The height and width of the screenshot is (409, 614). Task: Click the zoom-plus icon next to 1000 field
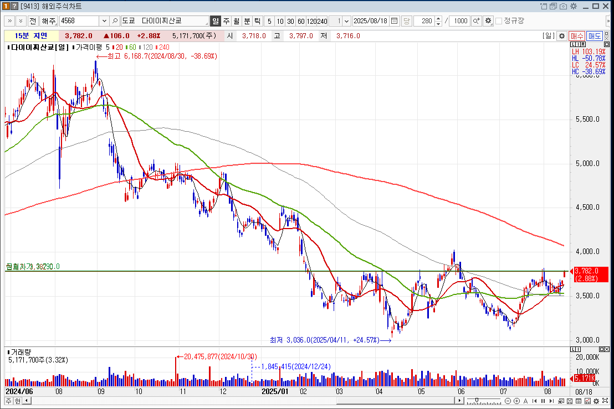coord(476,21)
